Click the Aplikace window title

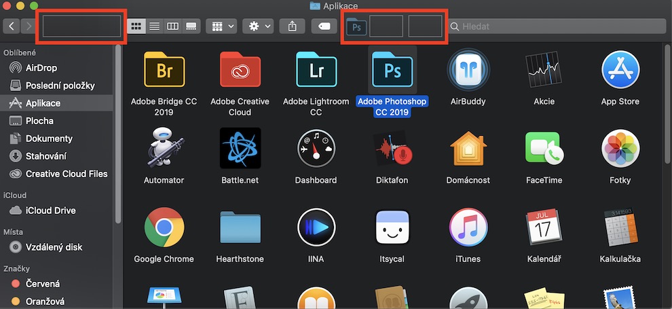tap(341, 6)
